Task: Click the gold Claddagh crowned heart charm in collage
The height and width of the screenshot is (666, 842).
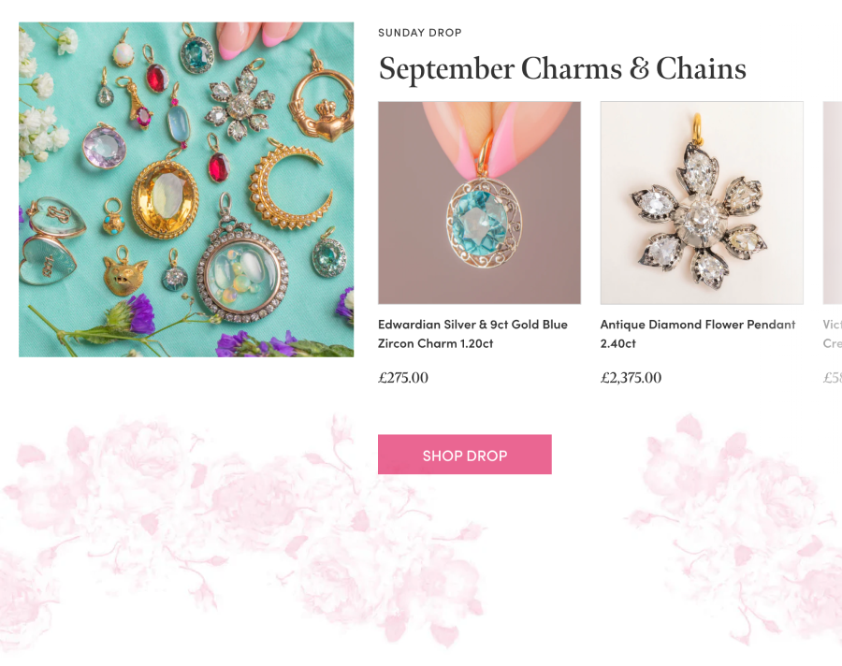Action: [x=321, y=106]
